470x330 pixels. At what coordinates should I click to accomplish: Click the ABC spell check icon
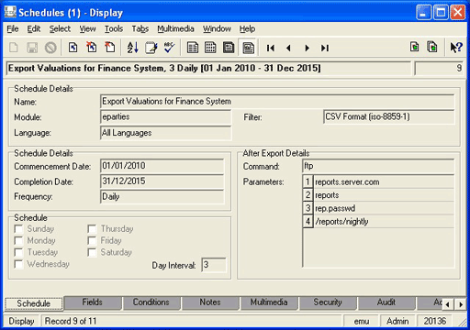tap(169, 48)
